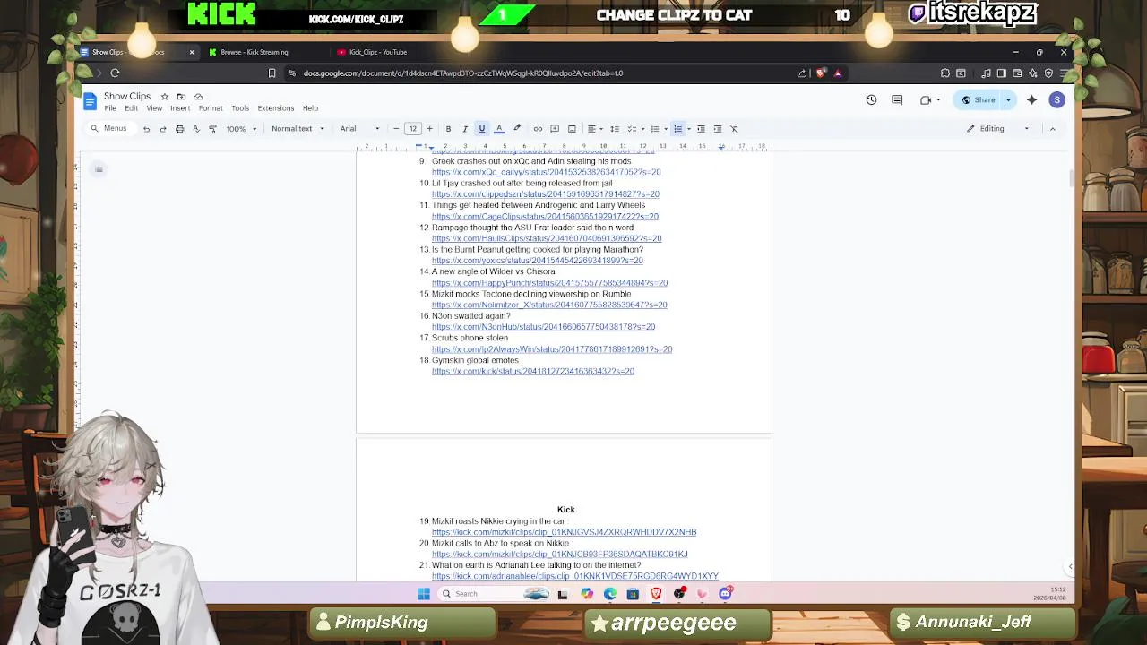The width and height of the screenshot is (1147, 645).
Task: Click the Menus search box
Action: coord(109,129)
